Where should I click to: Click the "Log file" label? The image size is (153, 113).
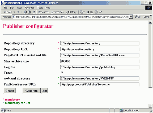[x=9, y=67]
